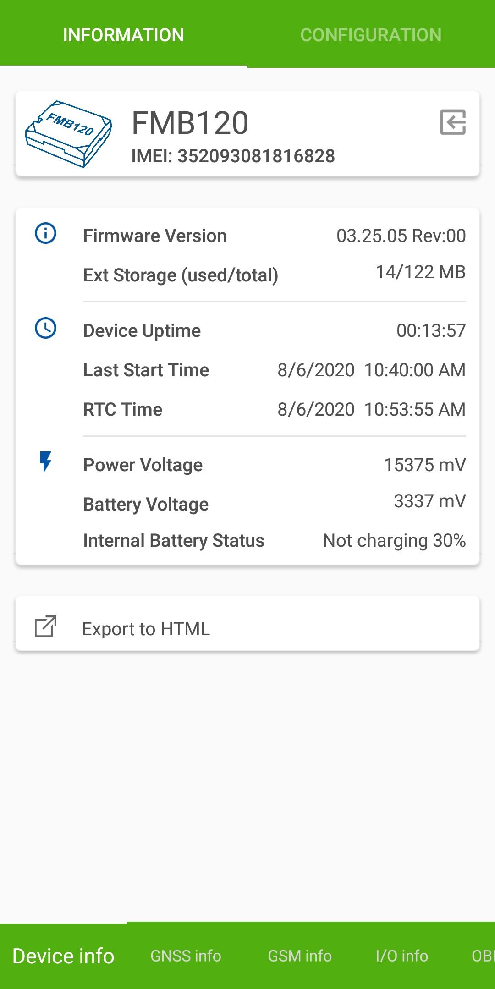Screen dimensions: 495x989
Task: Tap the disconnect device exit icon
Action: click(x=453, y=122)
